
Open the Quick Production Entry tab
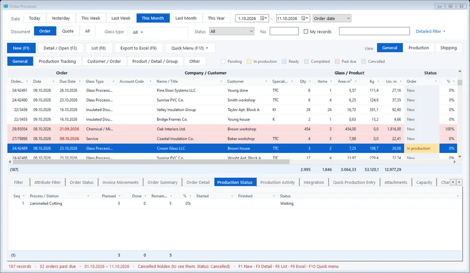tap(354, 182)
